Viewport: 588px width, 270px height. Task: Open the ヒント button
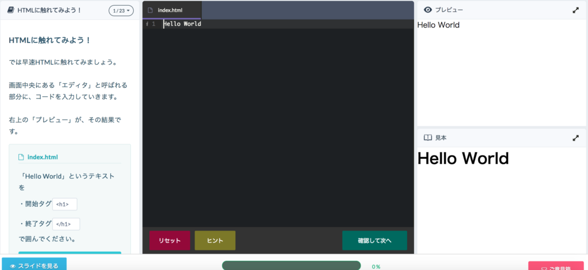(215, 240)
